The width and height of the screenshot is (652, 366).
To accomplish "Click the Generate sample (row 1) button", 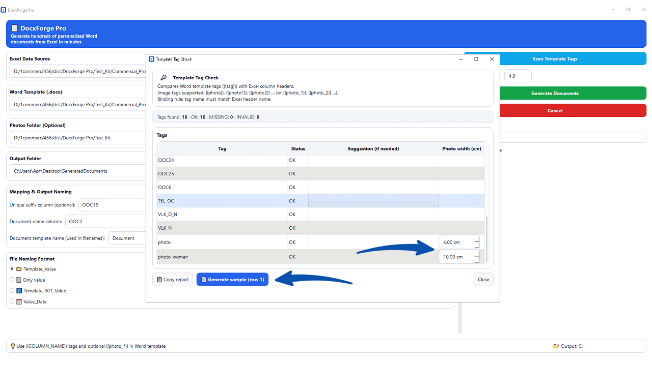I will pyautogui.click(x=232, y=279).
